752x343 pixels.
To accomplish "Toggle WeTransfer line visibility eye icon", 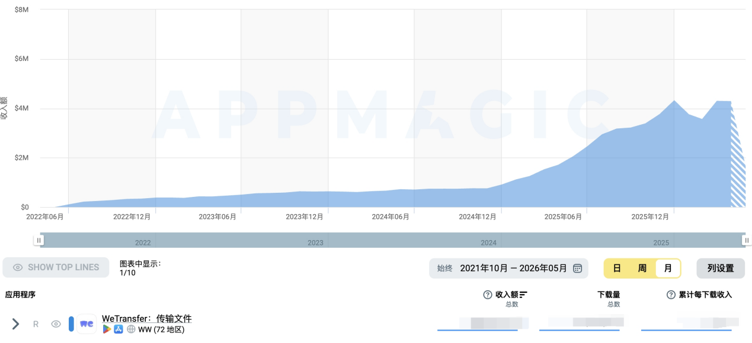I will (x=56, y=324).
